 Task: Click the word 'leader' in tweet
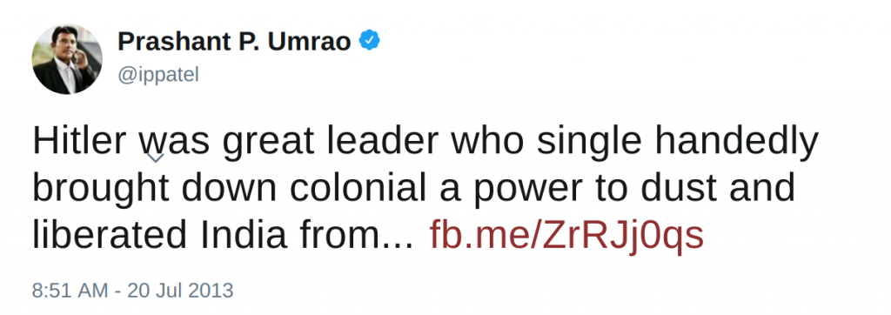point(383,140)
